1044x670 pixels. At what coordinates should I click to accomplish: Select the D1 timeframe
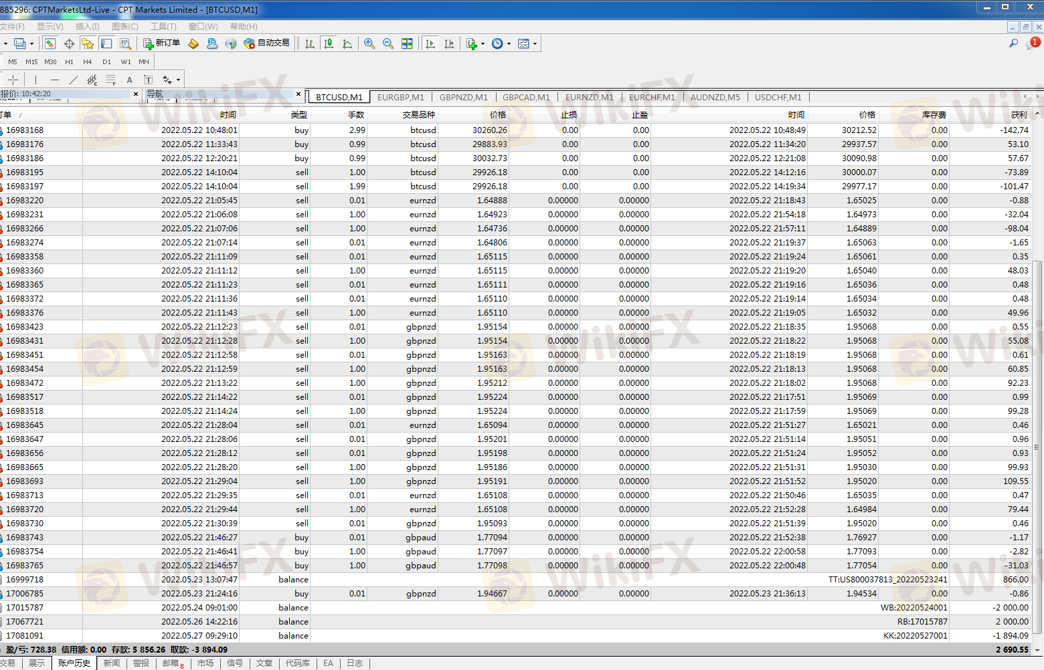click(106, 62)
